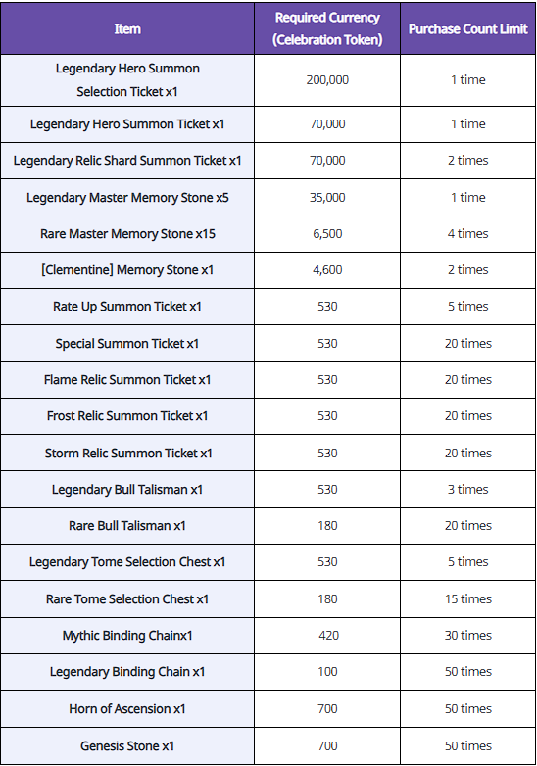Click [Clementine] Memory Stone x1 entry
Screen dimensions: 537x766
pyautogui.click(x=127, y=270)
